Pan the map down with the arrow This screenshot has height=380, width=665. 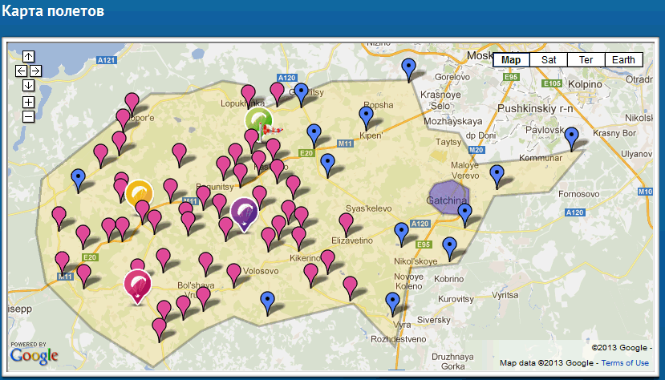coord(28,85)
